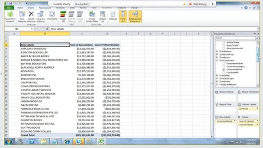Expand the DimSalesType table

click(217, 79)
